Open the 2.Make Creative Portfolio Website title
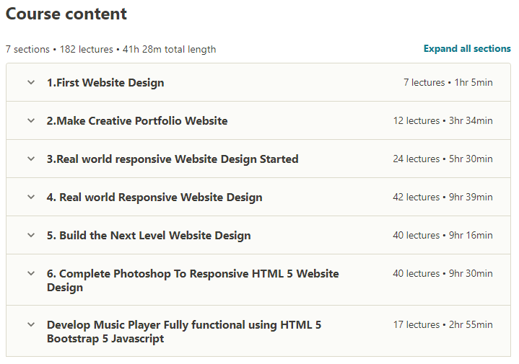Screen dimensions: 519x364 137,121
